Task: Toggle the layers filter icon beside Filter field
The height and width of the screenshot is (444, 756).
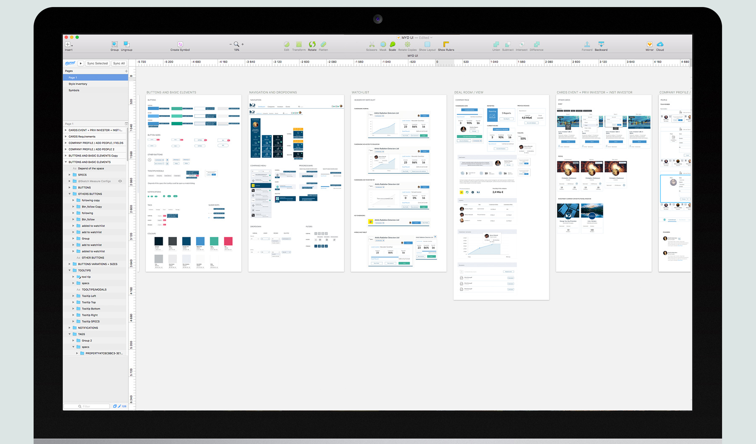Action: tap(115, 406)
